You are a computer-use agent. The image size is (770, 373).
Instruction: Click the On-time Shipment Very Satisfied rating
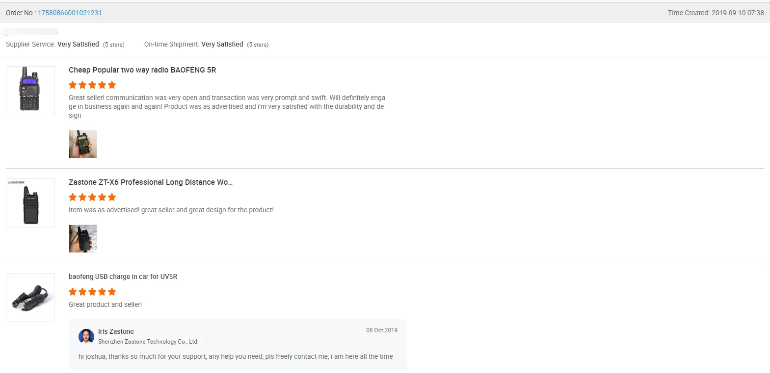point(222,44)
